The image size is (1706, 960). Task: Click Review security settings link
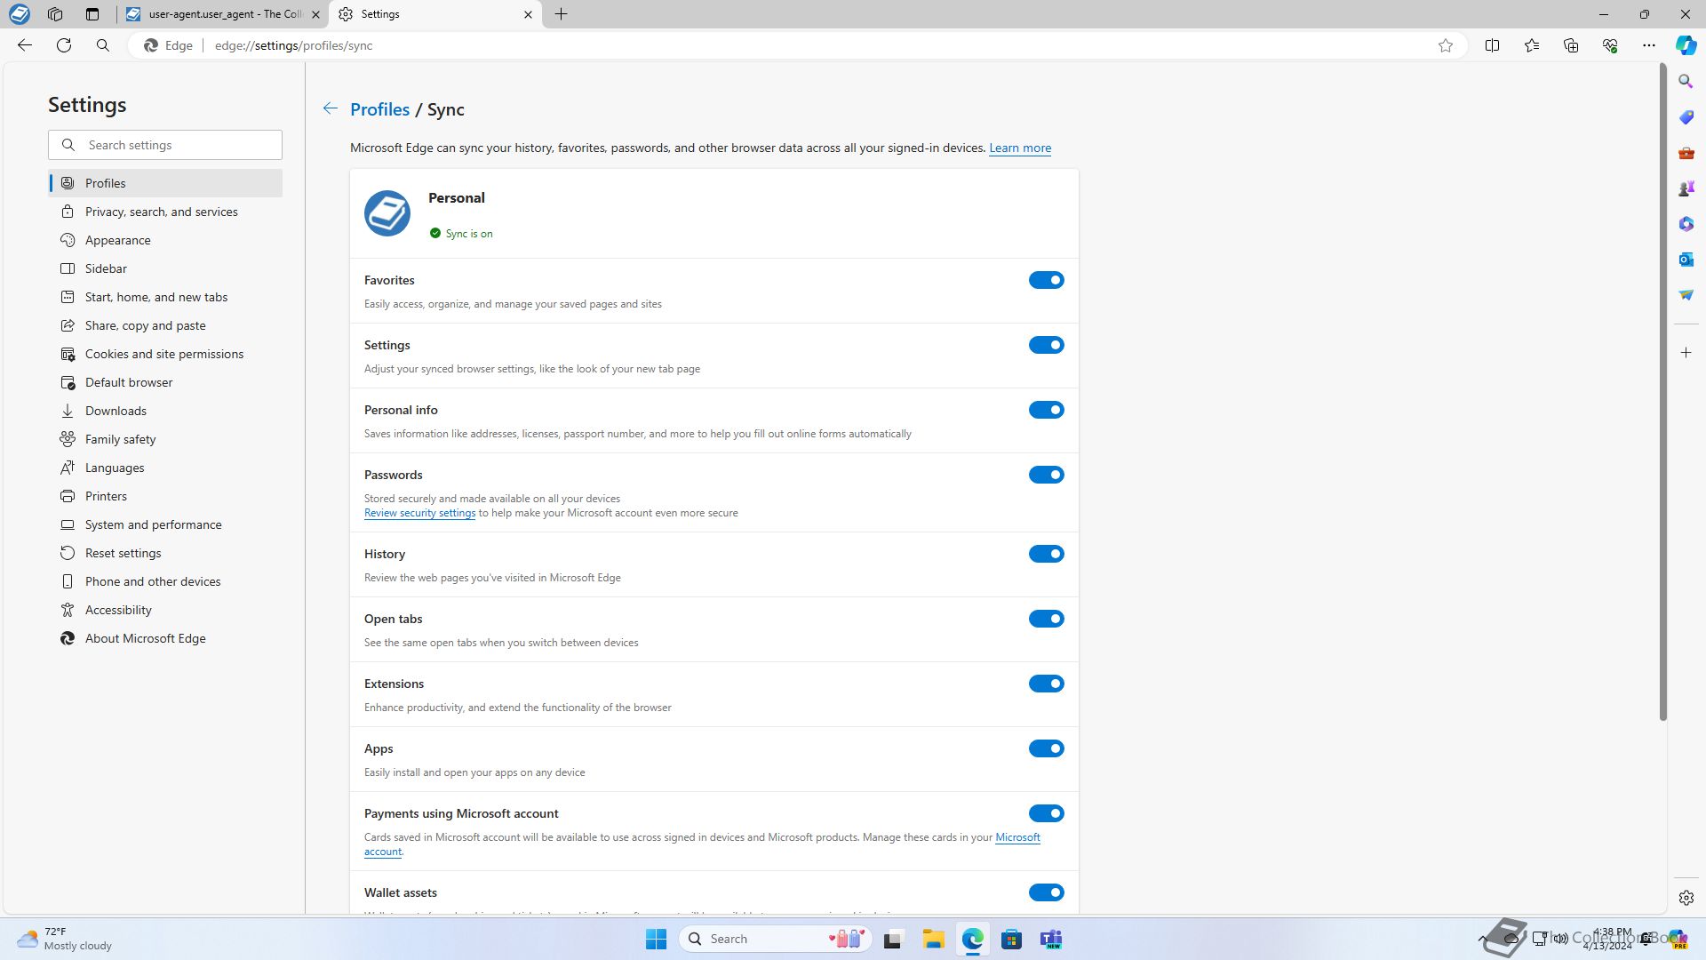(419, 513)
